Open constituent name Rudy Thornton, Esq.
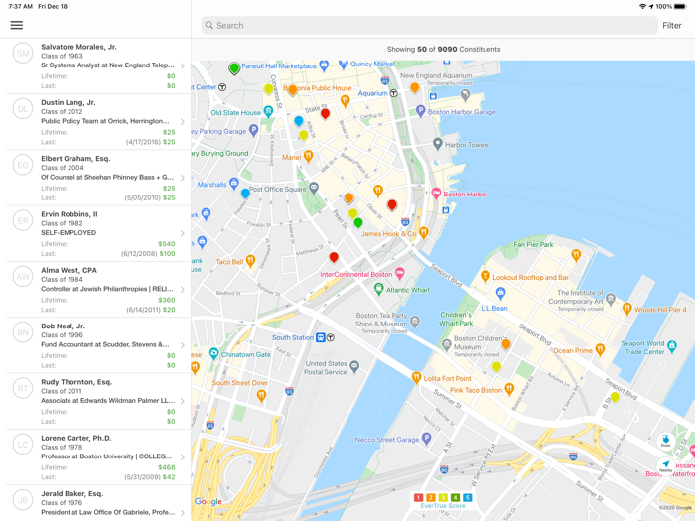Screen dimensions: 695x521 click(76, 381)
